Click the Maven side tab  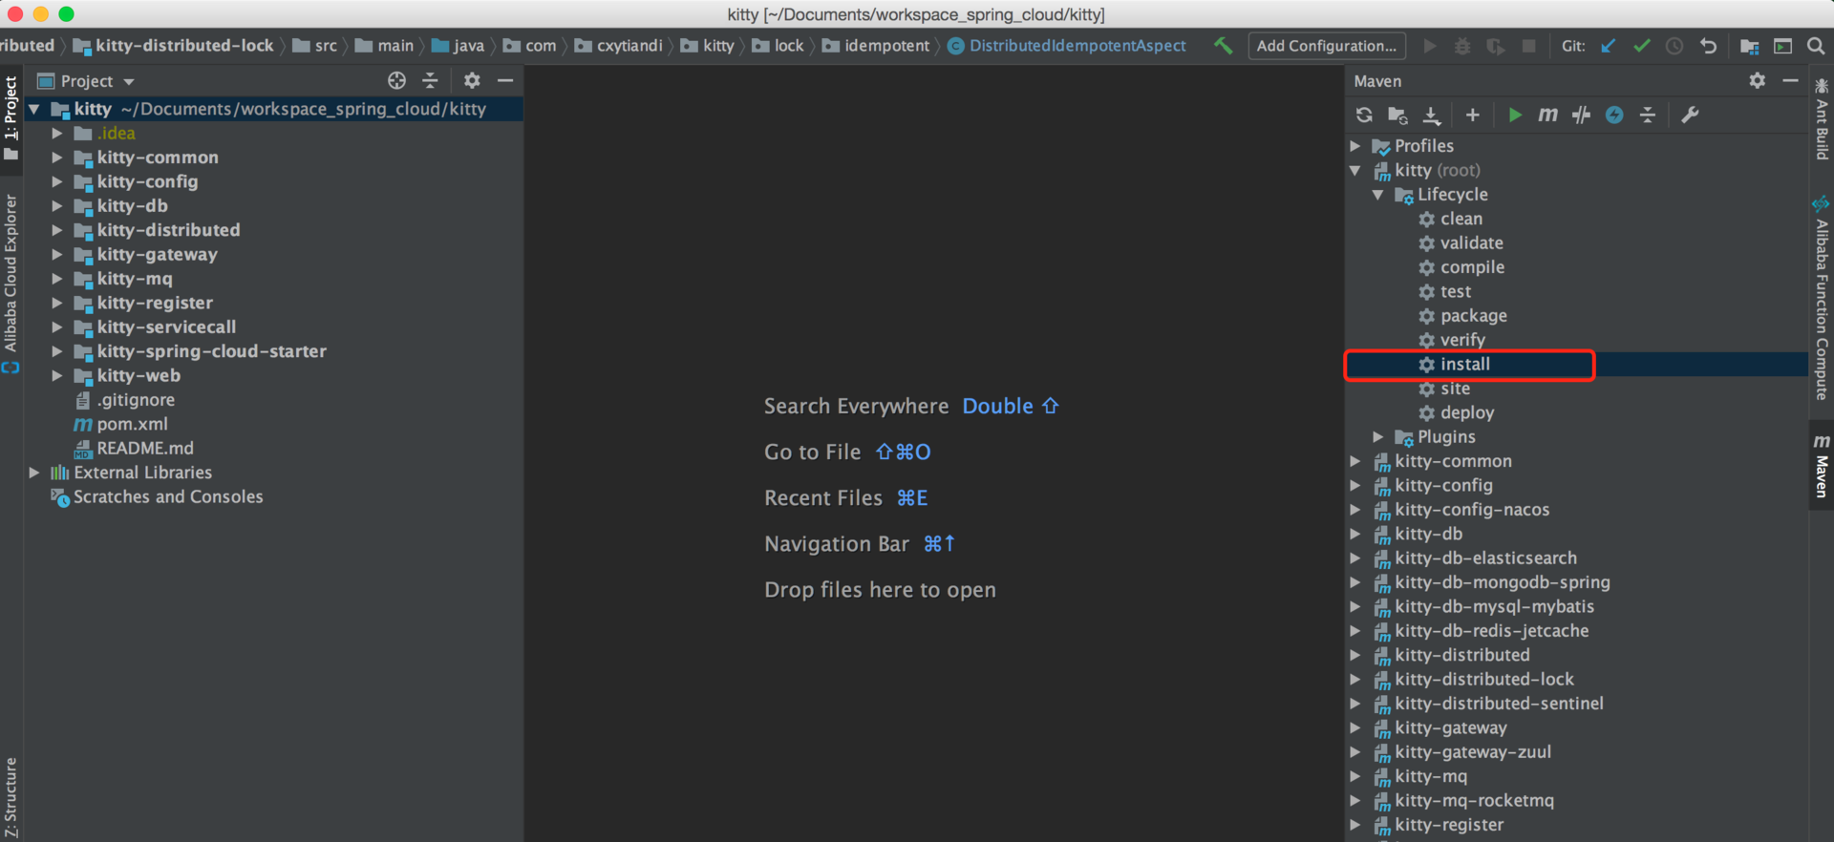(x=1822, y=466)
